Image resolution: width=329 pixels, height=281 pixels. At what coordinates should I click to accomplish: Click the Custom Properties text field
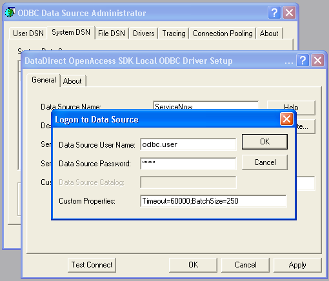click(x=214, y=201)
